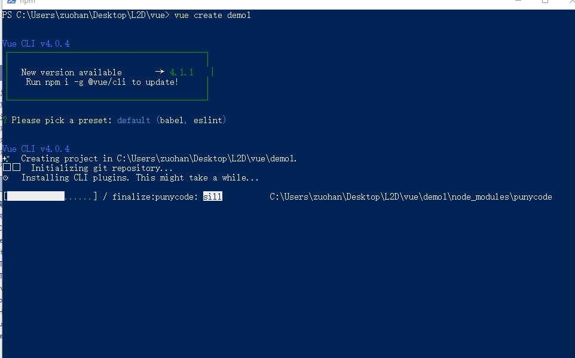Click the npm window title text
Viewport: 575px width, 358px height.
click(27, 1)
